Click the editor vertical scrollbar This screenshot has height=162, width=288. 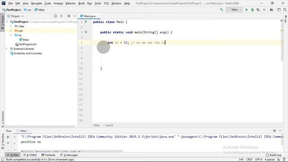pyautogui.click(x=282, y=42)
